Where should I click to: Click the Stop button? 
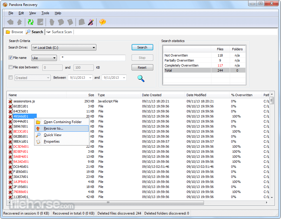pos(142,58)
